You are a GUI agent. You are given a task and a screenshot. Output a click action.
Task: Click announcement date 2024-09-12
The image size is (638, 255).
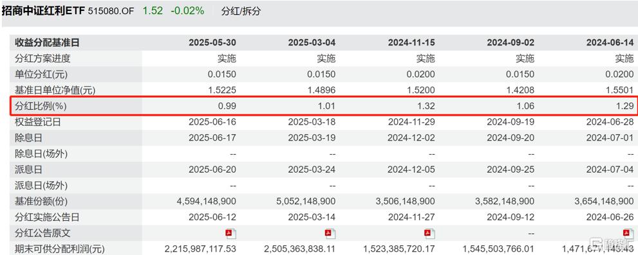click(511, 217)
